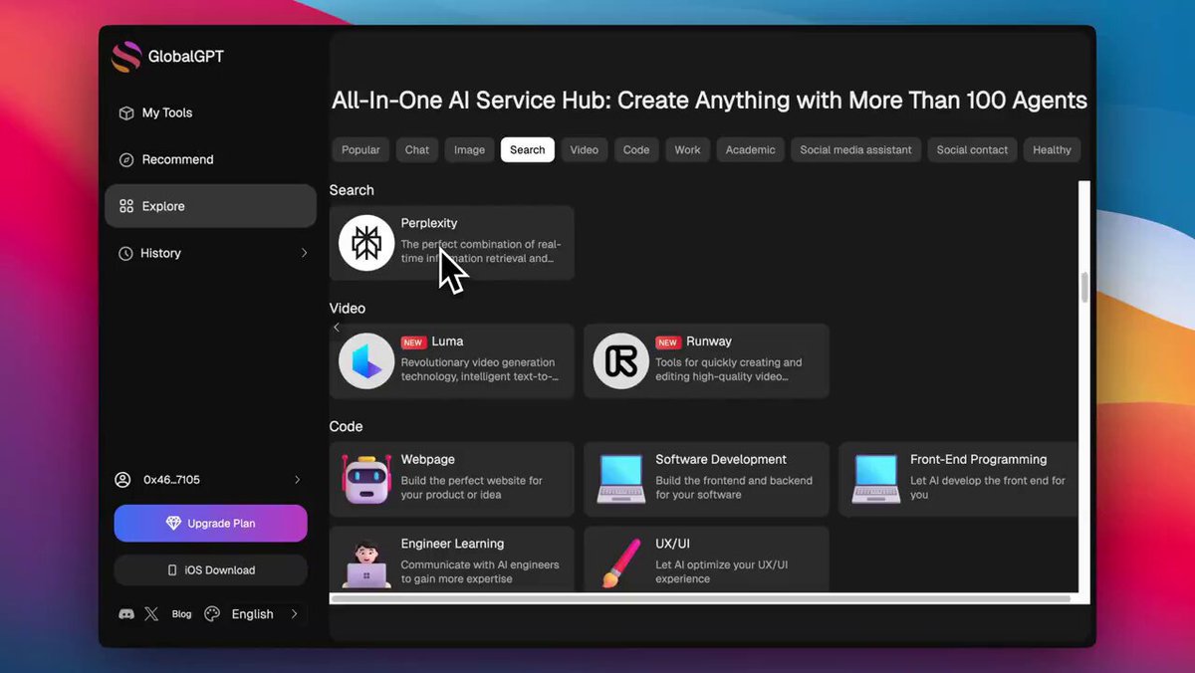Switch to the Work tab
Viewport: 1195px width, 673px height.
point(688,150)
